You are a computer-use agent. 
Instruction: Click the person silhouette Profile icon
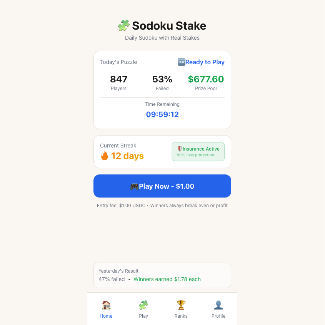[x=218, y=305]
